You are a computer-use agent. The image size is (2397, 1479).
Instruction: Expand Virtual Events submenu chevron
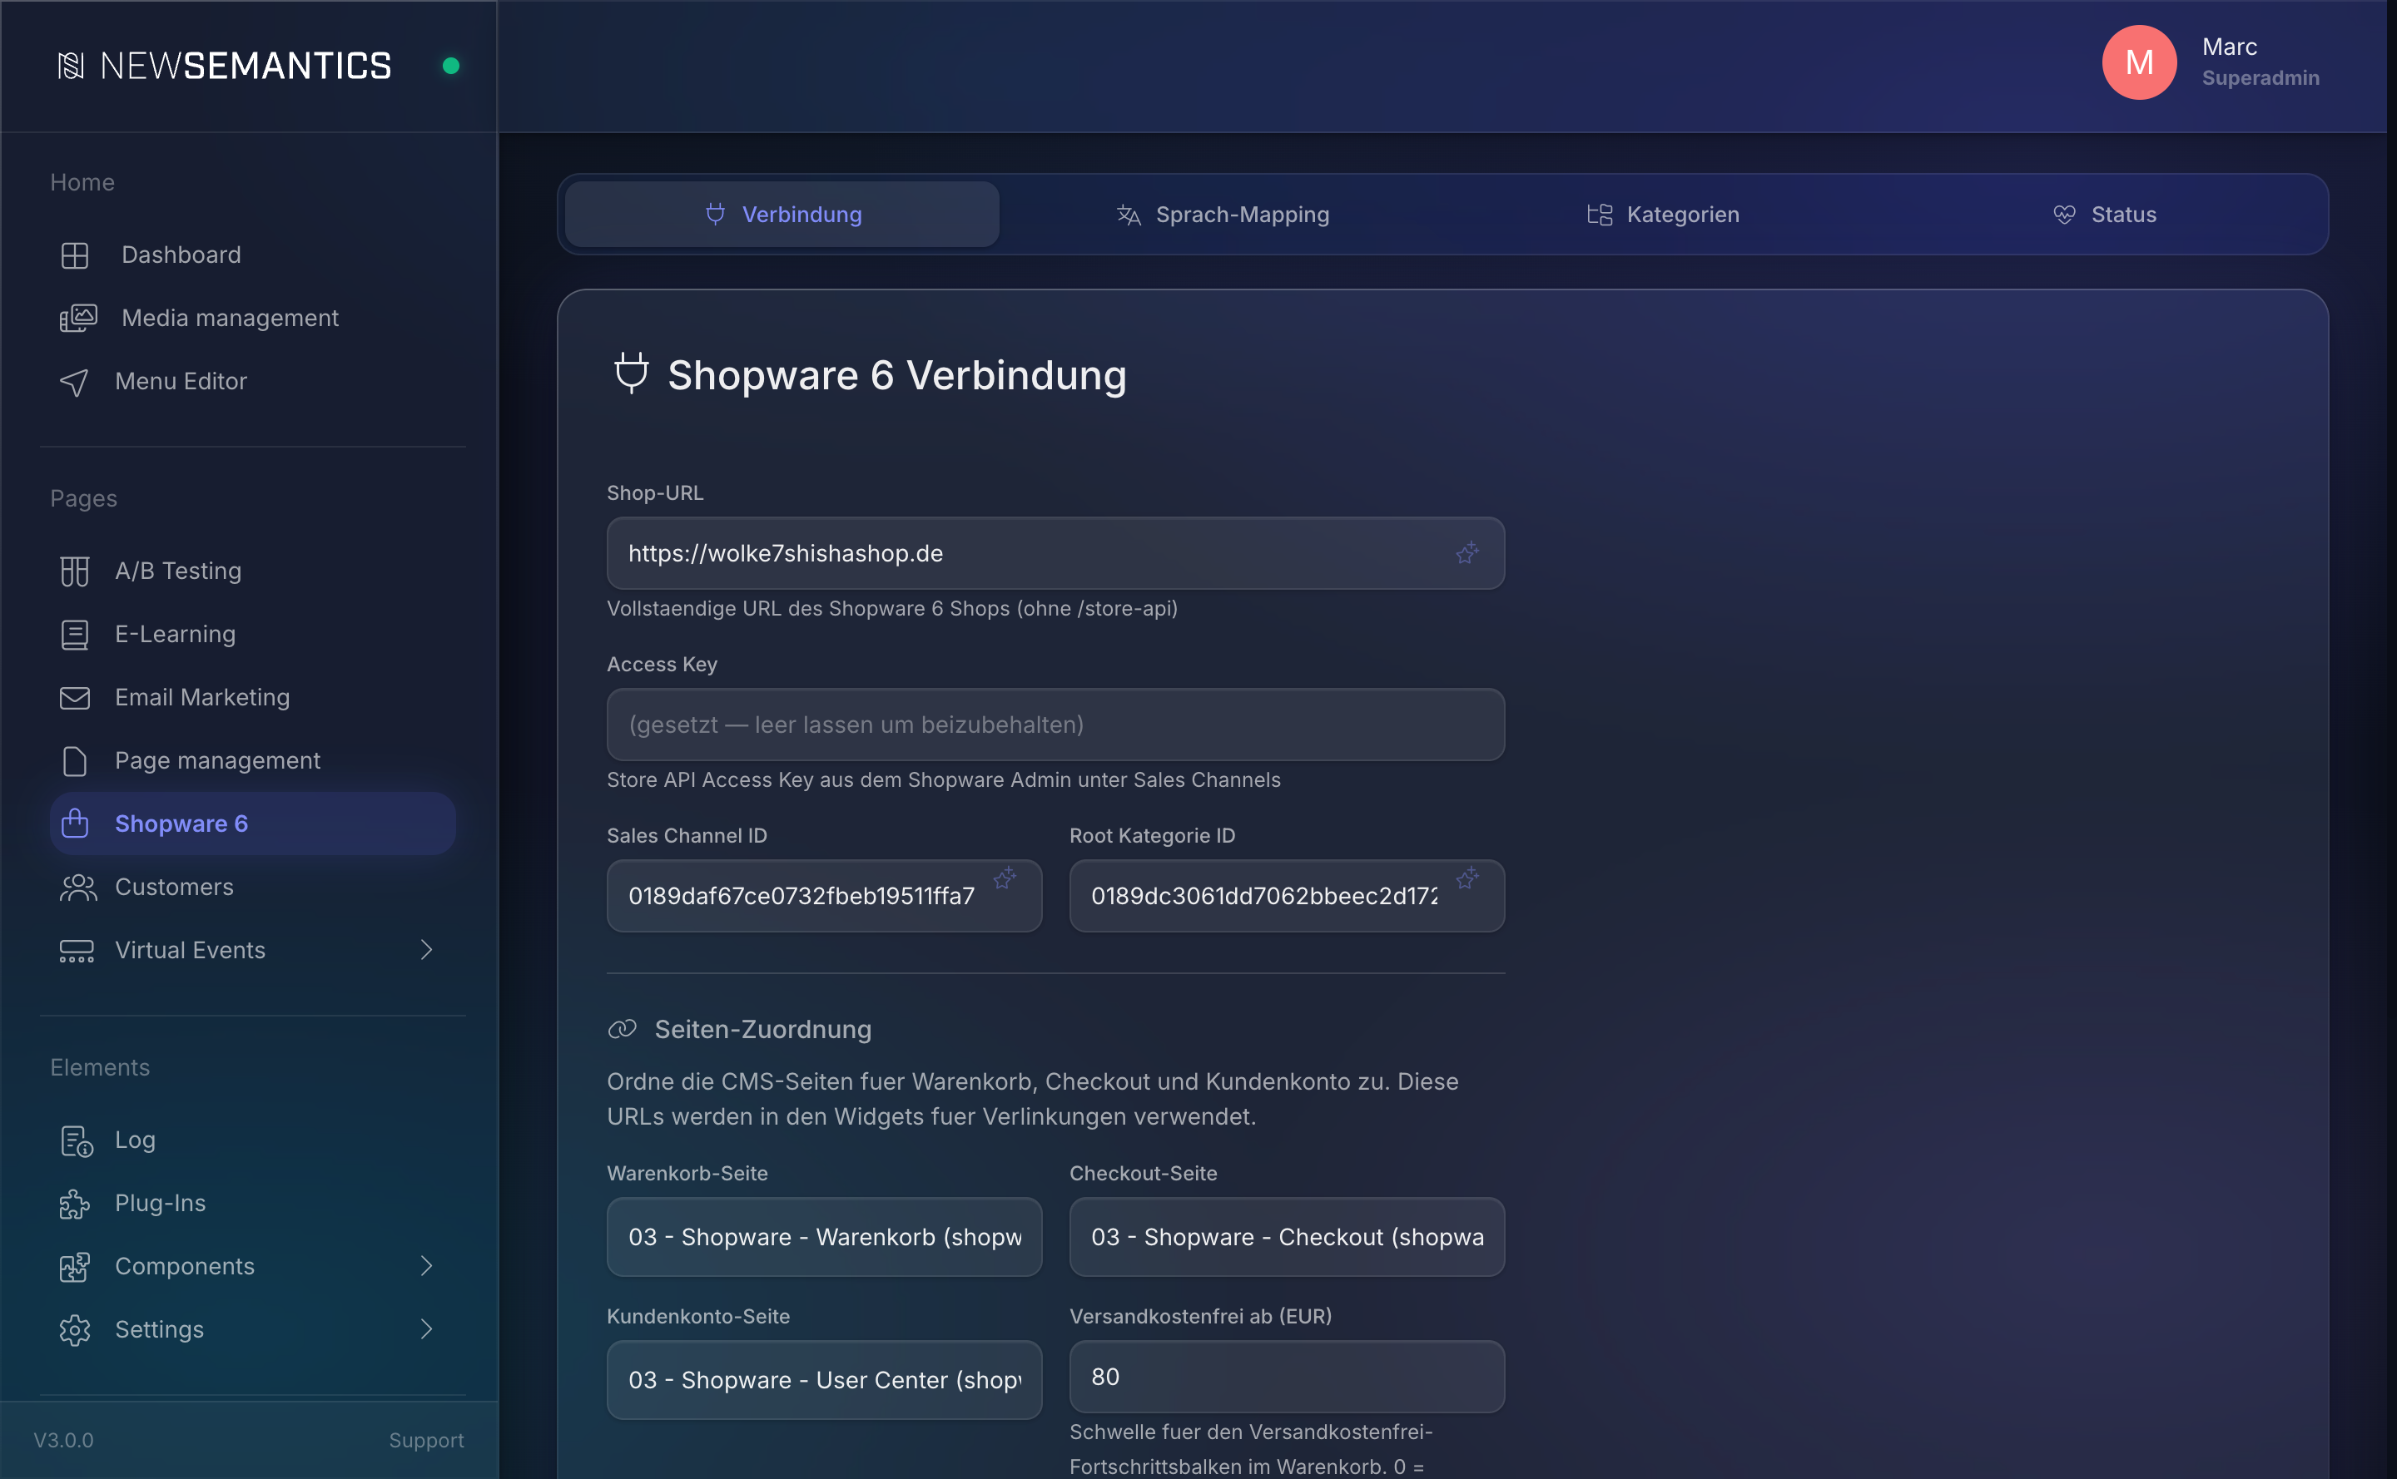point(426,950)
